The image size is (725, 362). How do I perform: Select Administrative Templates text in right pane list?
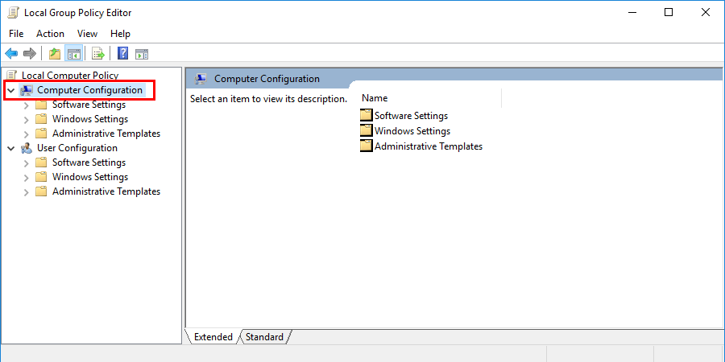click(429, 146)
